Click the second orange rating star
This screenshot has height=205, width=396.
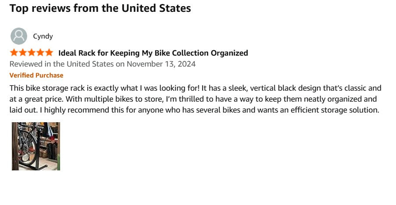click(x=23, y=53)
